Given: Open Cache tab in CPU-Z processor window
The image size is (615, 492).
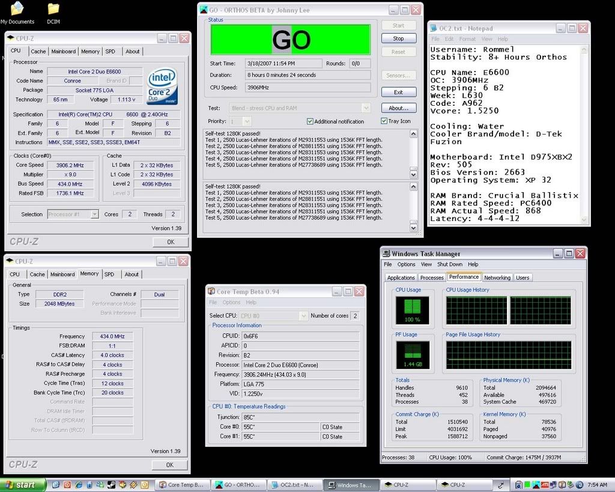Looking at the screenshot, I should 38,52.
